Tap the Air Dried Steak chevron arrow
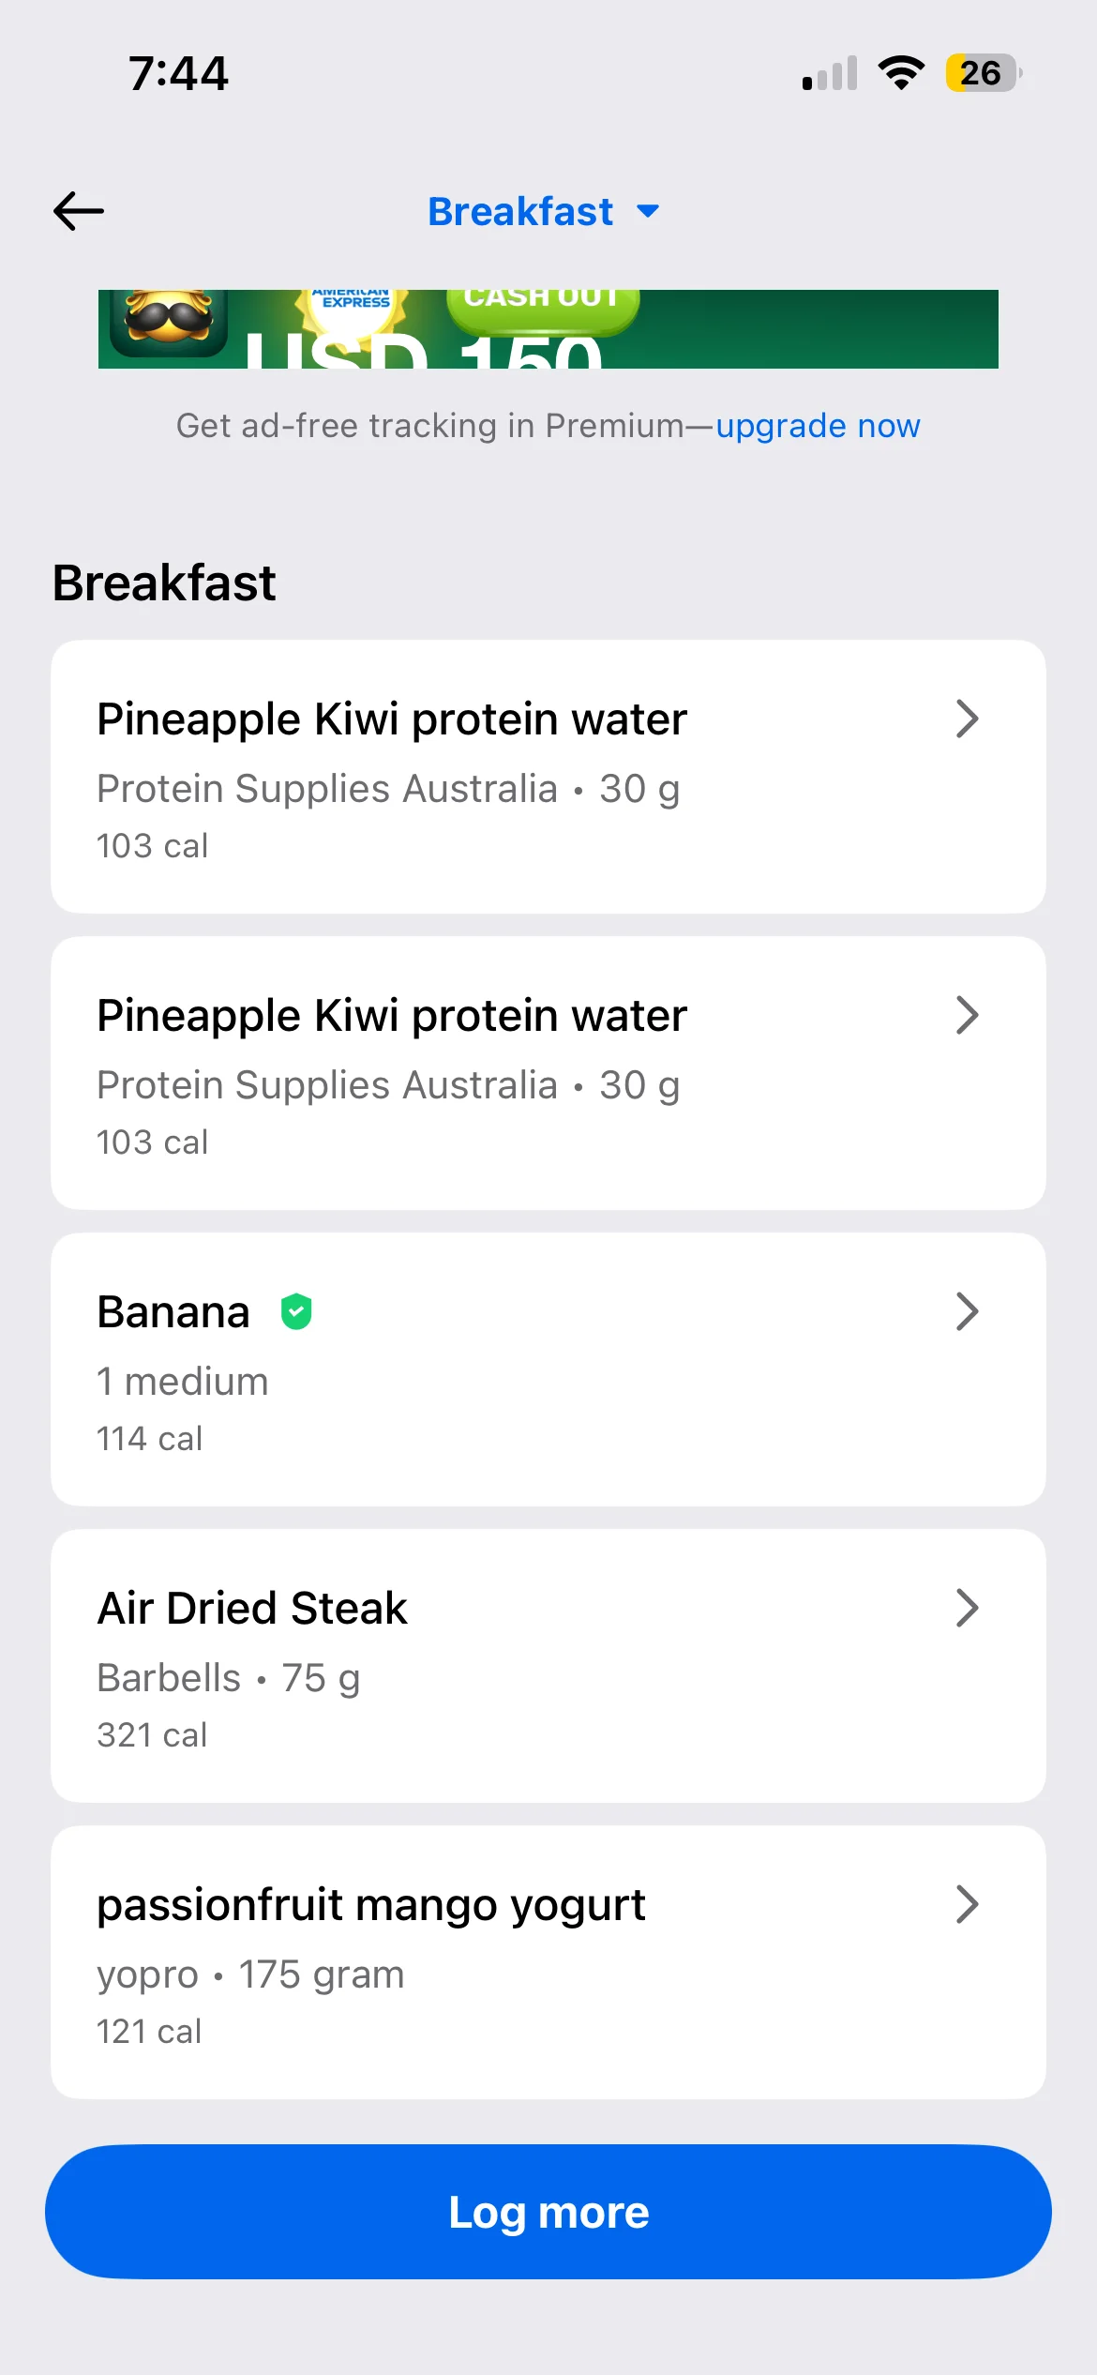Screen dimensions: 1097x2375 pyautogui.click(x=967, y=1609)
